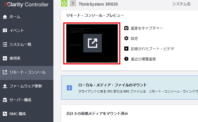Image resolution: width=198 pixels, height=122 pixels.
Task: Click the system inventory list icon
Action: tap(5, 44)
